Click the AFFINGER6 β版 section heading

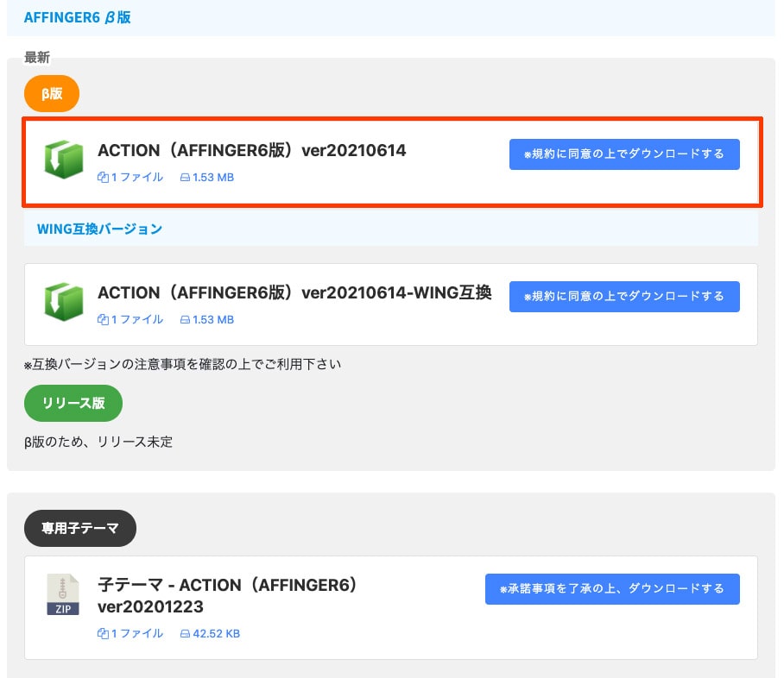click(78, 17)
